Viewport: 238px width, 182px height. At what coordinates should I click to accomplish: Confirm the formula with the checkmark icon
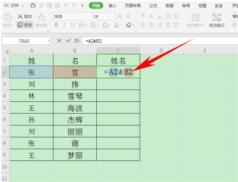click(x=69, y=41)
